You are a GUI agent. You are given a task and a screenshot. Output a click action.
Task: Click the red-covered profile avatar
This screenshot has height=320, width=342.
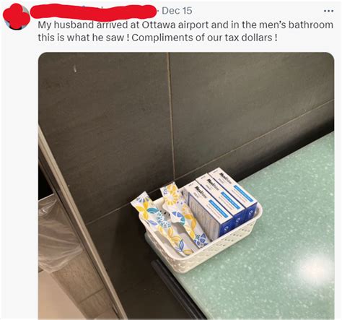pos(17,17)
